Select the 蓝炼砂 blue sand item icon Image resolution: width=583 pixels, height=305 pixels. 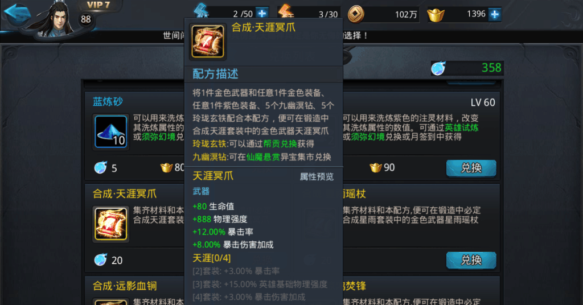111,132
